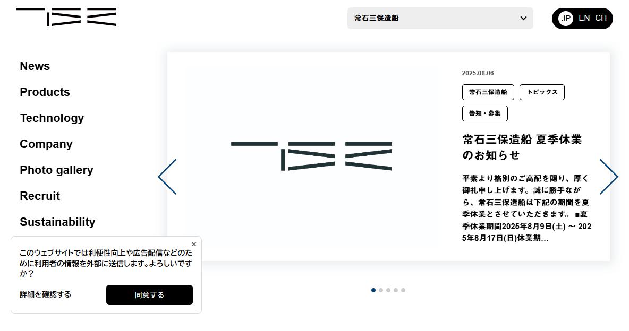Switch the site language to CH
This screenshot has width=629, height=331.
[x=600, y=18]
